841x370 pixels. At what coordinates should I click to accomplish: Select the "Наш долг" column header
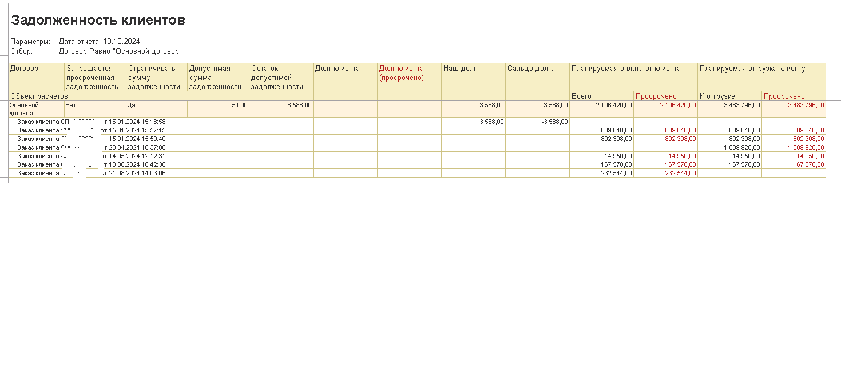coord(460,69)
